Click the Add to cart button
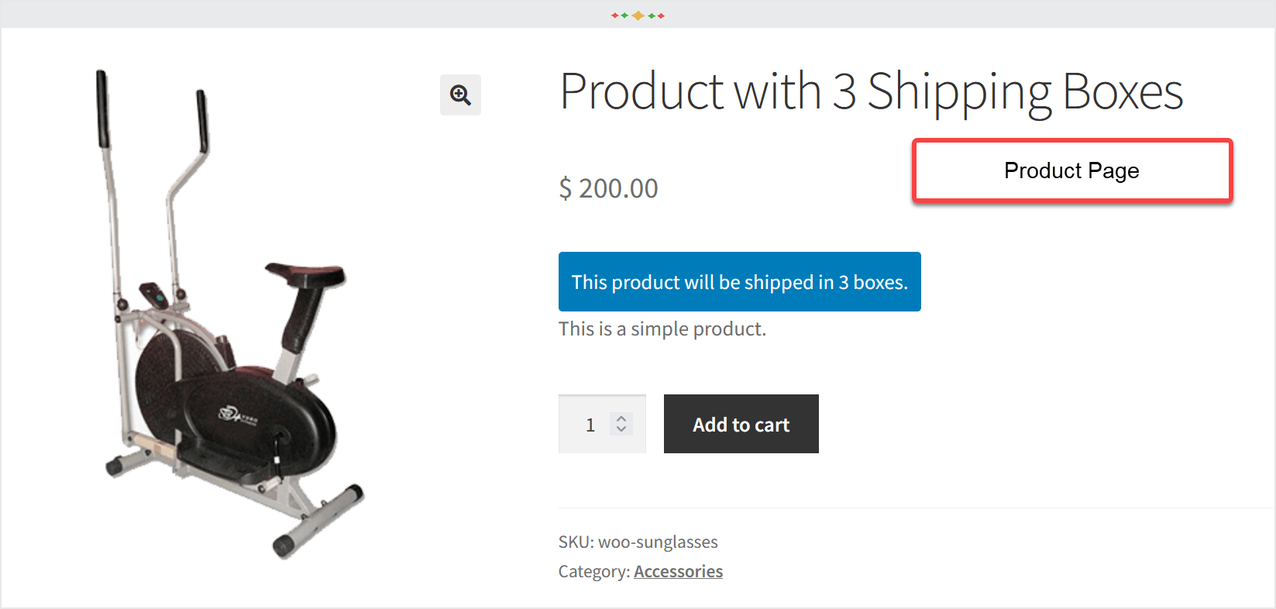This screenshot has height=609, width=1276. tap(741, 424)
